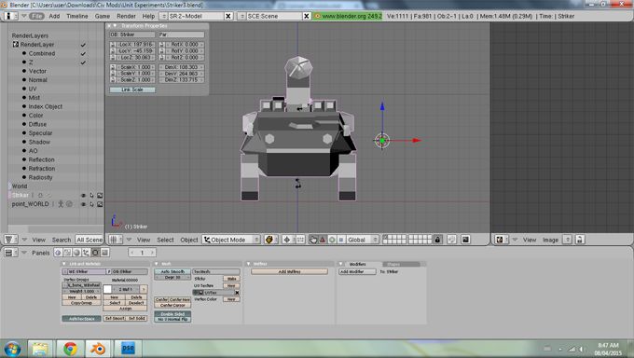This screenshot has height=358, width=634.
Task: Delete the SCE:Scene scene with its X icon
Action: coord(307,16)
